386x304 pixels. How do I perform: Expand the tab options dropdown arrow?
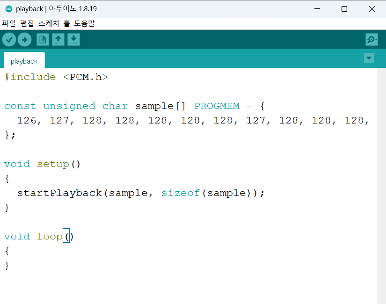(369, 58)
